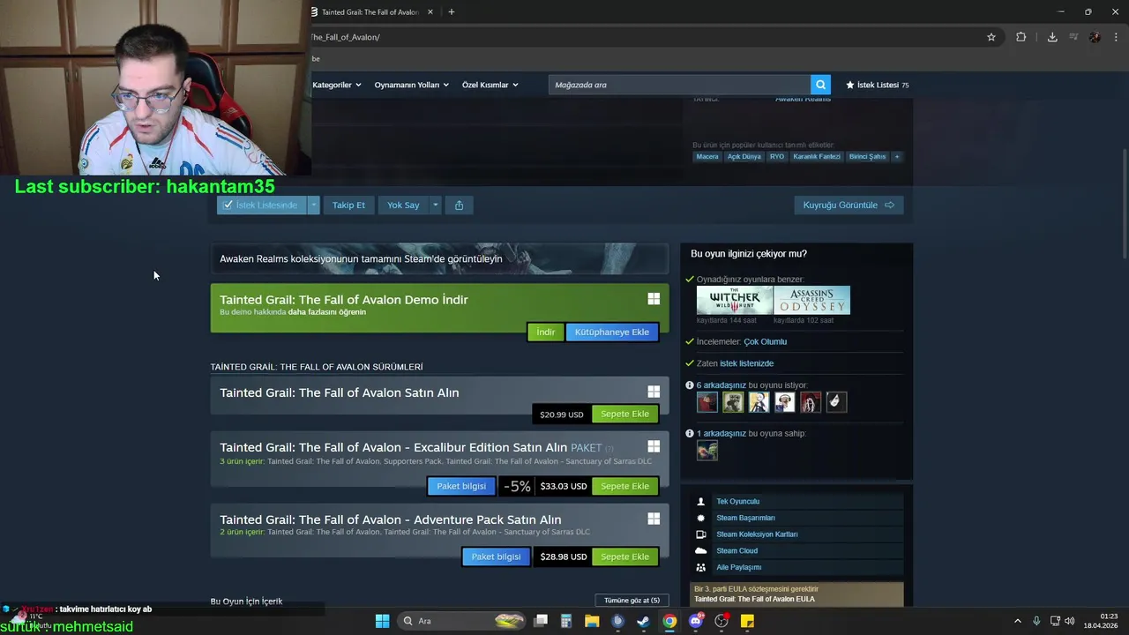Click the microphone icon in system tray
This screenshot has width=1129, height=635.
[x=1036, y=621]
